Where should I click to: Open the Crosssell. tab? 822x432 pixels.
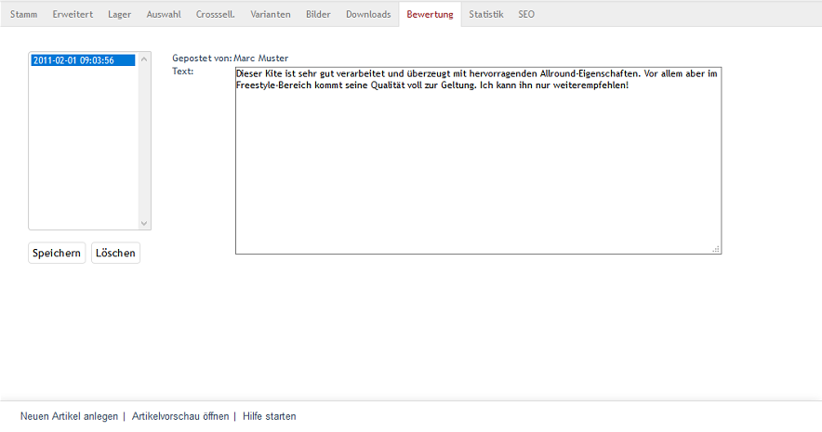point(215,14)
